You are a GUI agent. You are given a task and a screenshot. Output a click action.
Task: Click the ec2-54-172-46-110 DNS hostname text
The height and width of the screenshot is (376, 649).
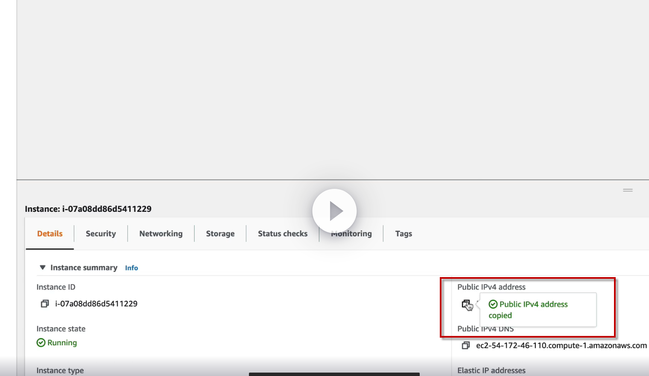point(561,345)
